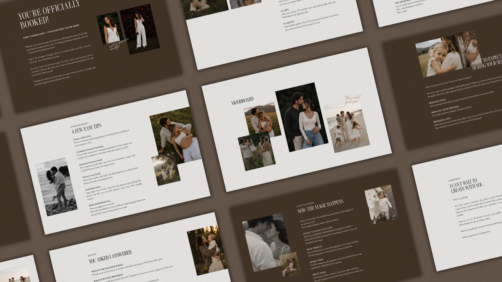502x282 pixels.
Task: Click the "05. RELIVE" step label
Action: (x=289, y=22)
